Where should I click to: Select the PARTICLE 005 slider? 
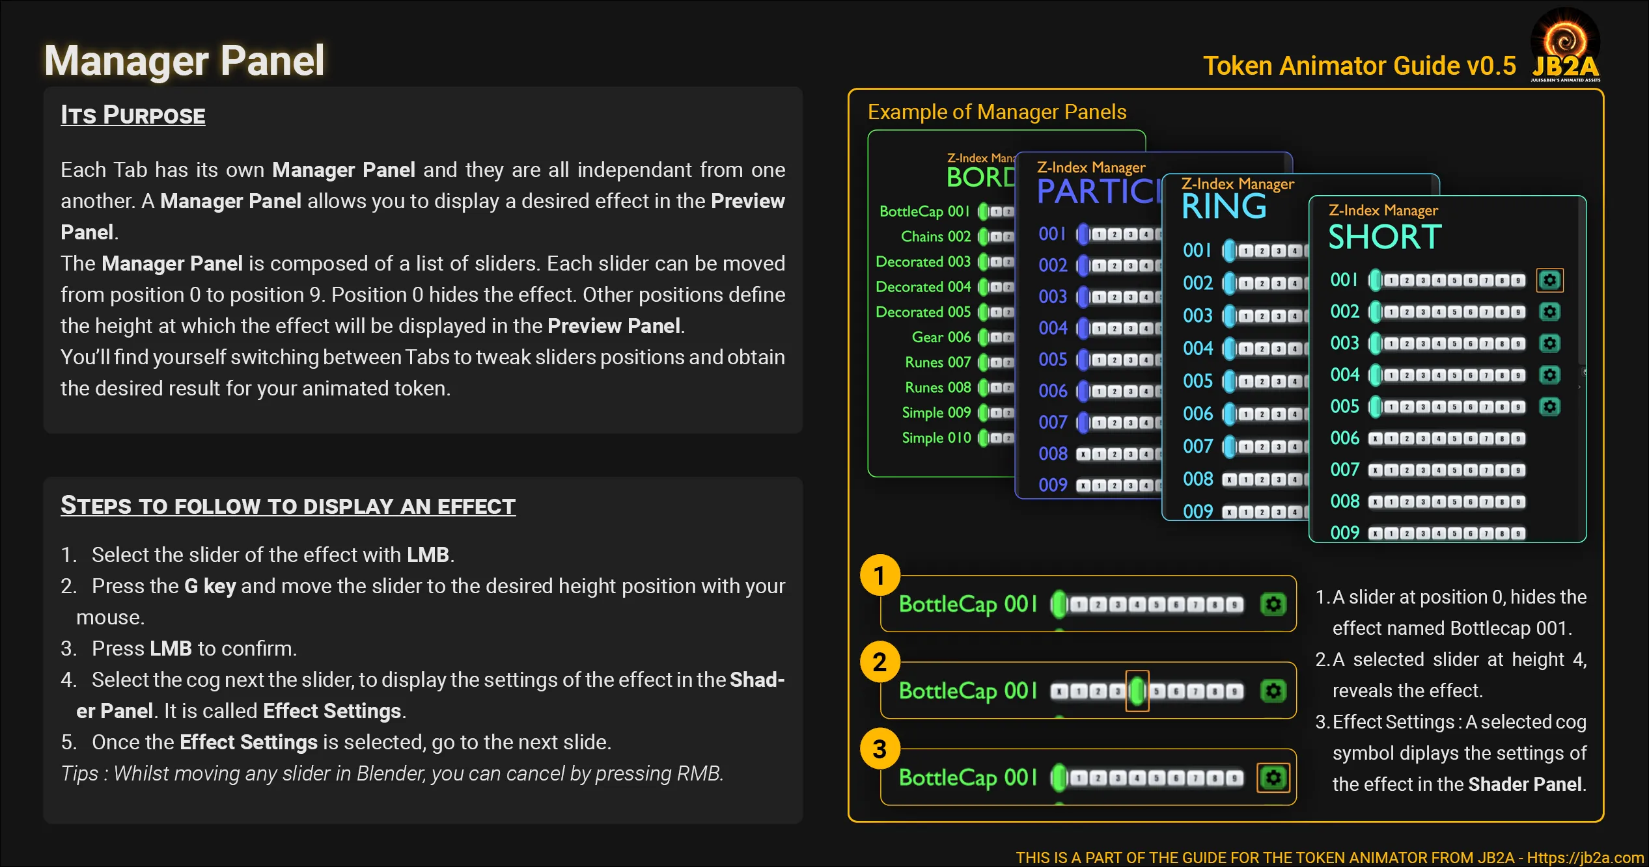(1118, 360)
